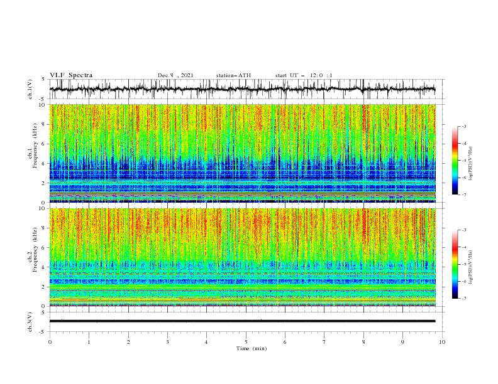Click the "ch.1(V)" waveform axis label
This screenshot has height=384, width=498.
(30, 89)
